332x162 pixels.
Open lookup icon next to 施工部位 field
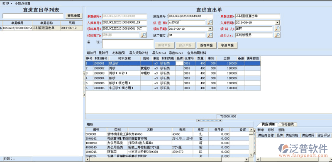pos(210,35)
